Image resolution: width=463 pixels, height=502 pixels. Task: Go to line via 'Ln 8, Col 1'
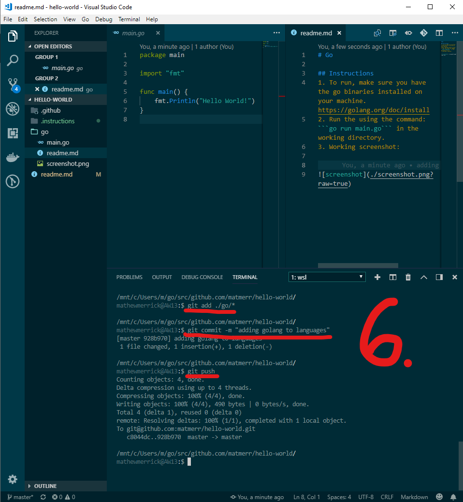(306, 497)
